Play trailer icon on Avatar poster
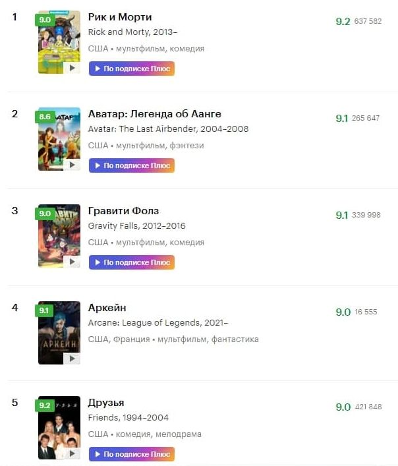The height and width of the screenshot is (466, 398). click(72, 165)
